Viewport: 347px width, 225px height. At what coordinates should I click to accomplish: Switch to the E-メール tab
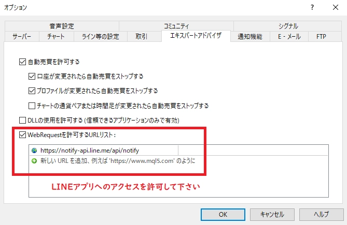point(289,36)
